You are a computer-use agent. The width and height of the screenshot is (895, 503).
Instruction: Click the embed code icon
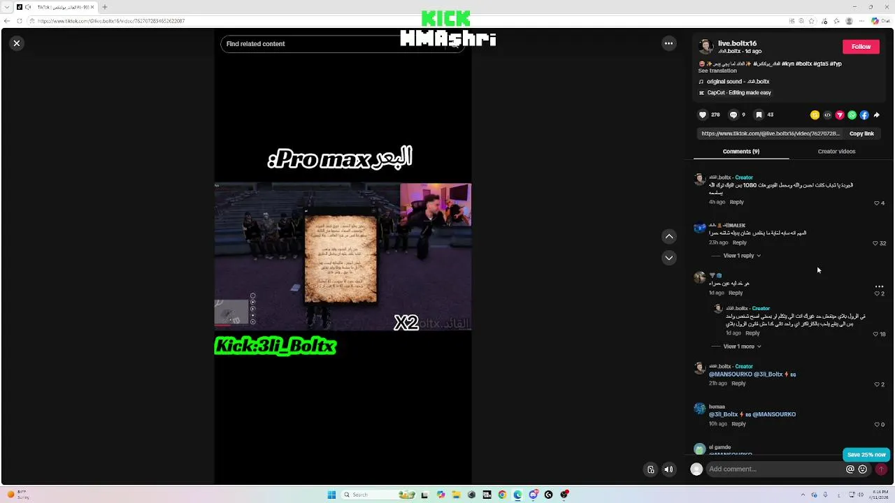pos(827,115)
